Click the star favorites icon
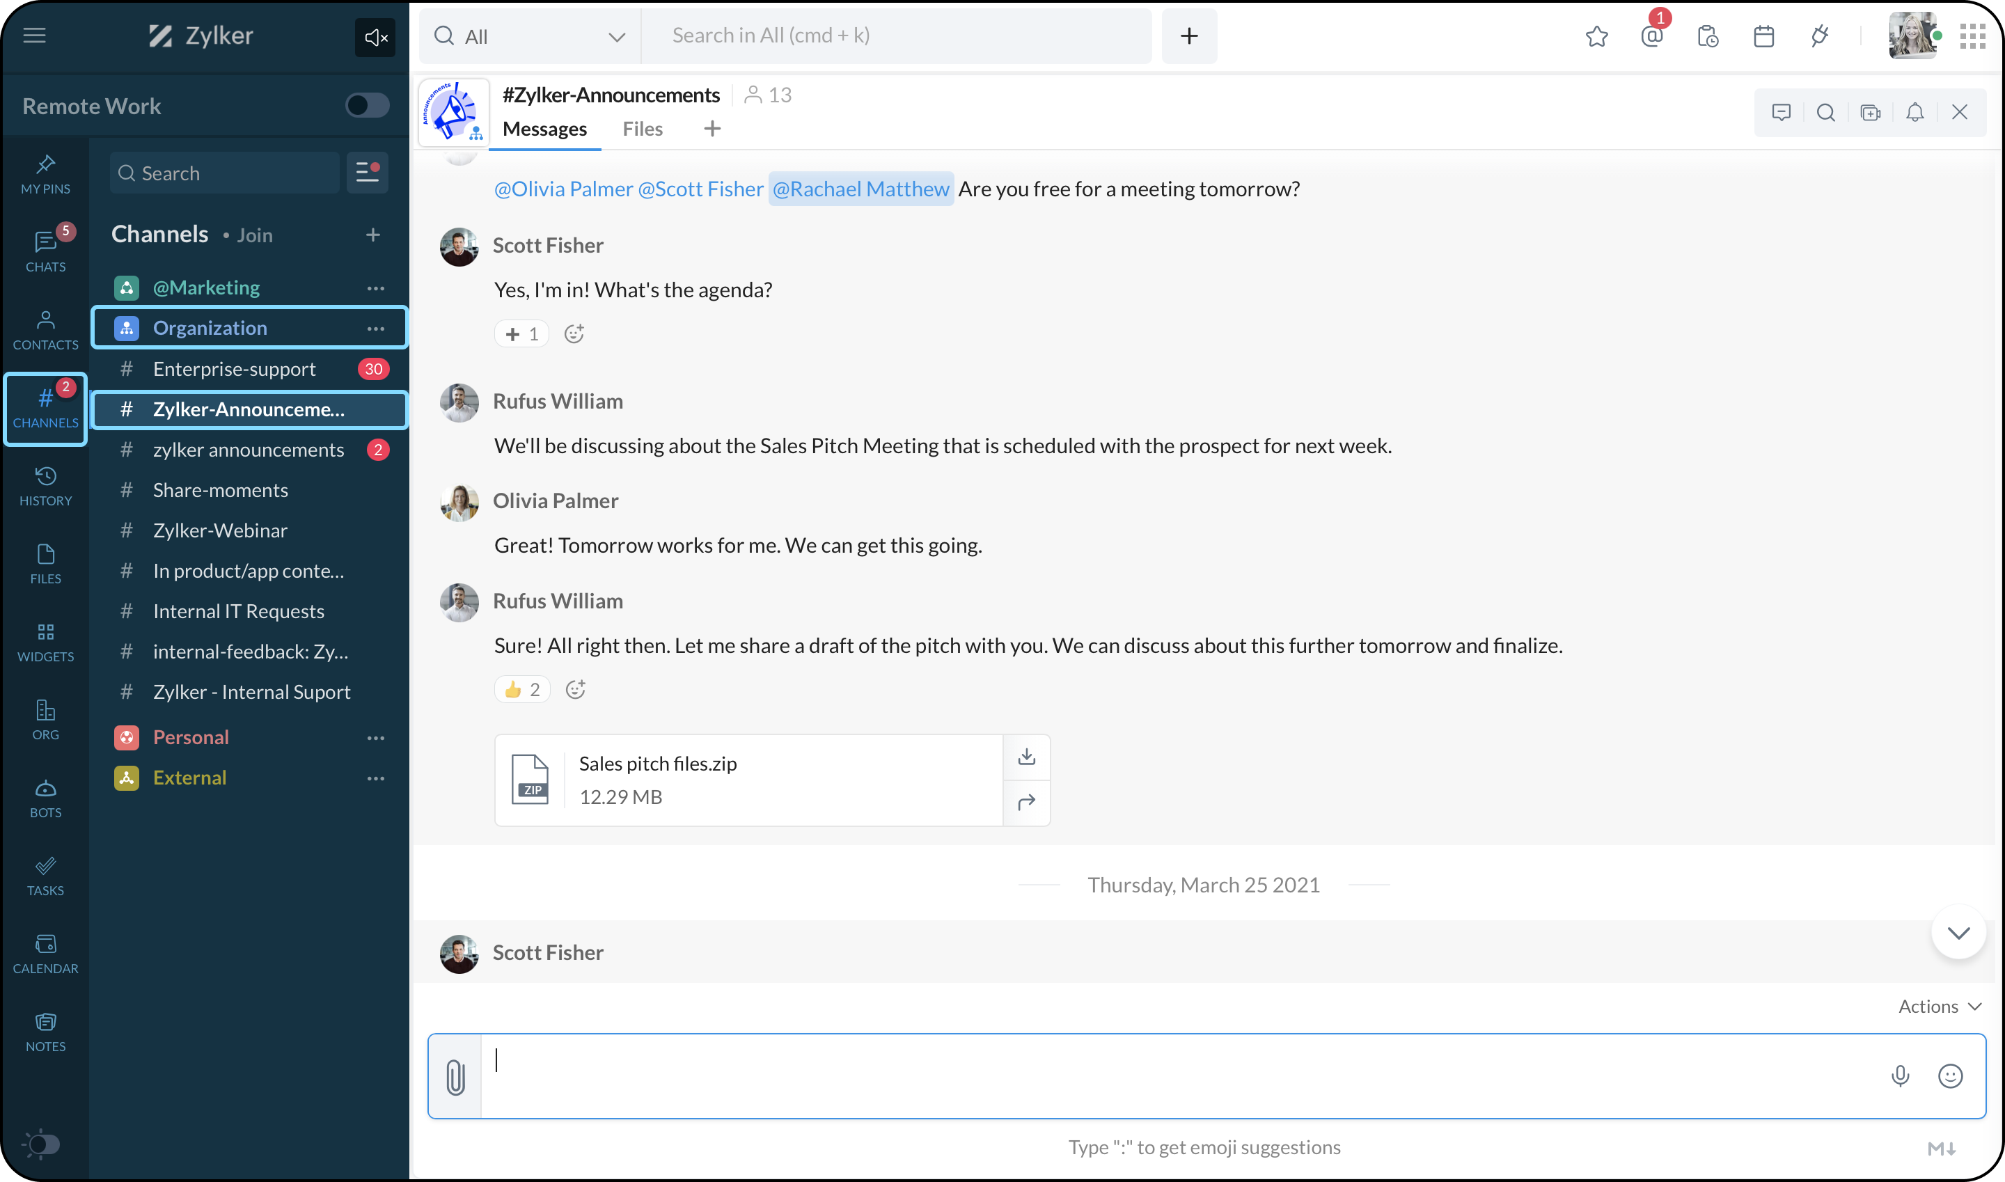 1596,37
